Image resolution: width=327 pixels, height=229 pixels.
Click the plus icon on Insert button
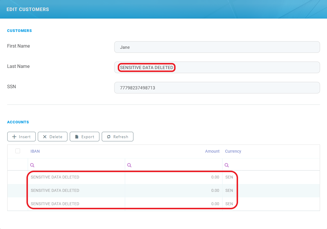[14, 137]
